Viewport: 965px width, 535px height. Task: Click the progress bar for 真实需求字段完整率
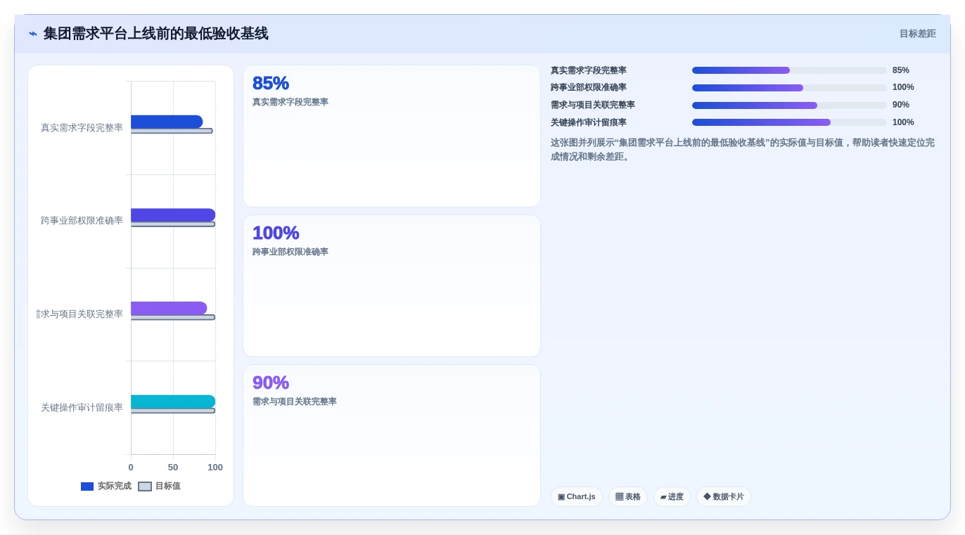tap(789, 70)
